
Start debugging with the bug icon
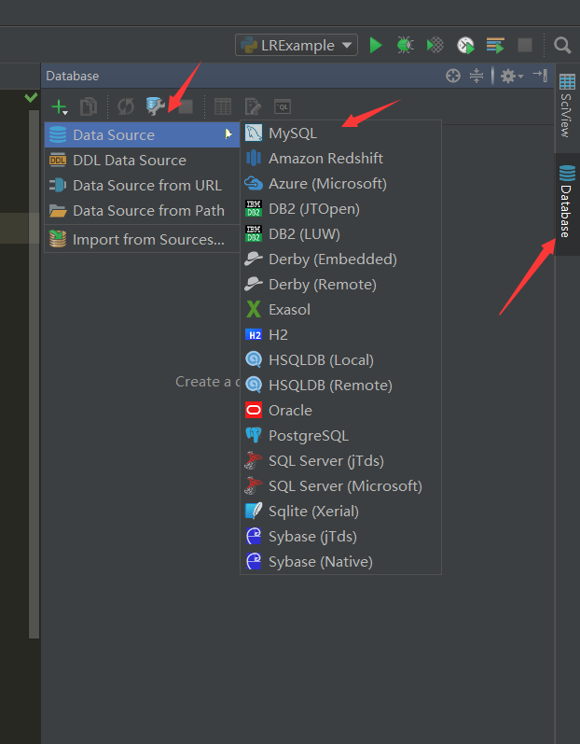coord(405,45)
